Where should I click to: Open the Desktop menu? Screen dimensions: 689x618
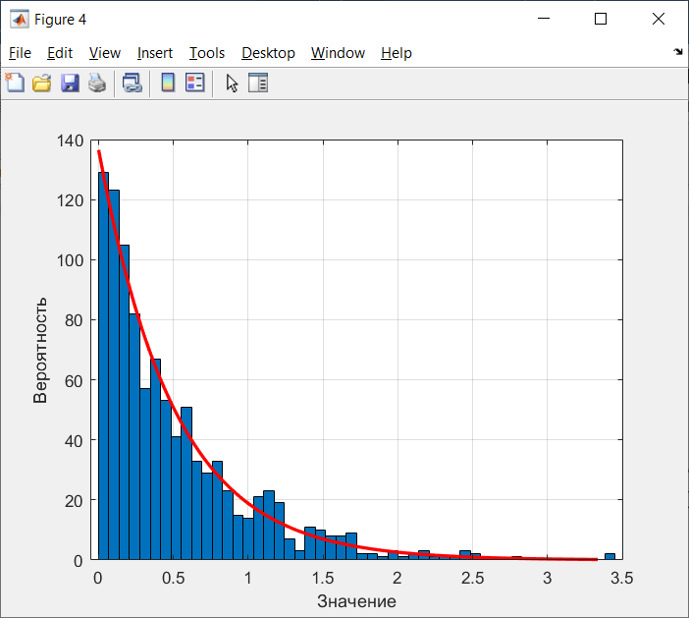pyautogui.click(x=268, y=53)
